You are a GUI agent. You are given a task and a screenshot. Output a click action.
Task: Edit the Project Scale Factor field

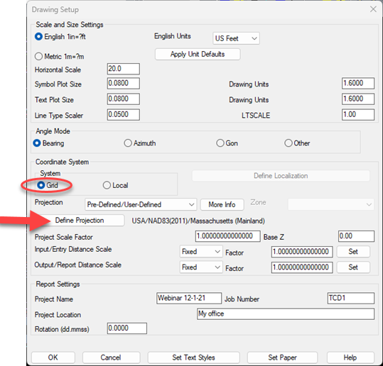click(228, 236)
